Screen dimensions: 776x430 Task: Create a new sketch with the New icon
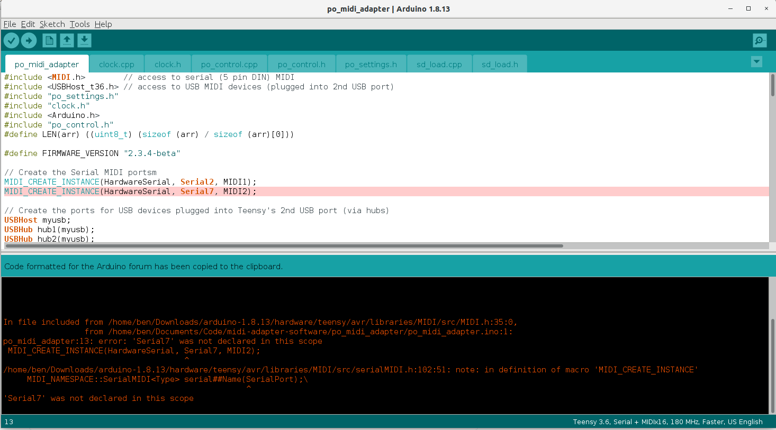49,40
